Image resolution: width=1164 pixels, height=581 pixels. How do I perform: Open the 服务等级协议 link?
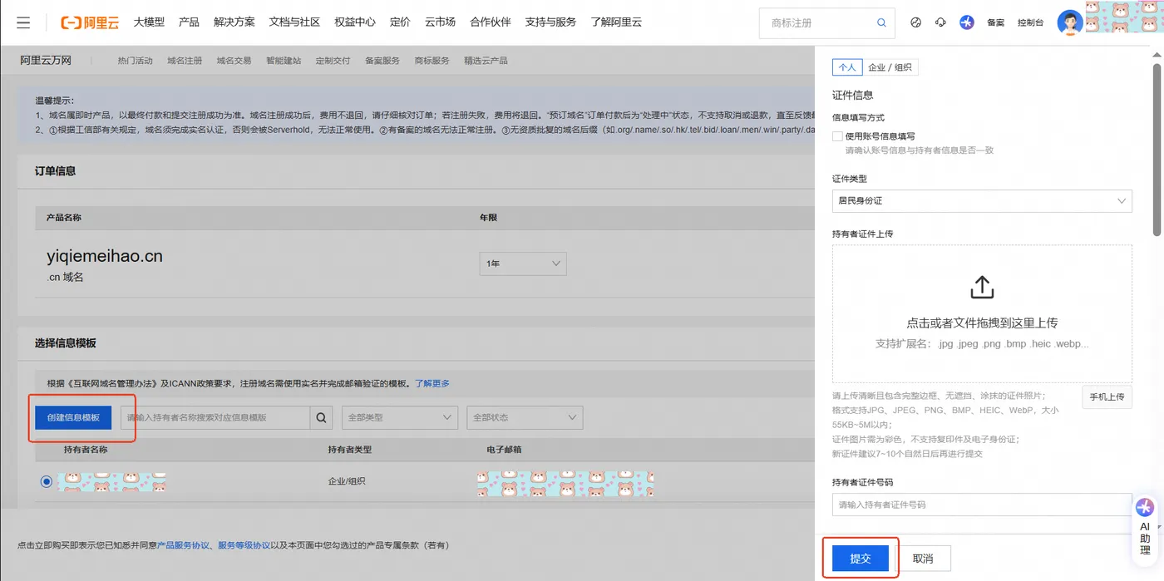pyautogui.click(x=244, y=545)
